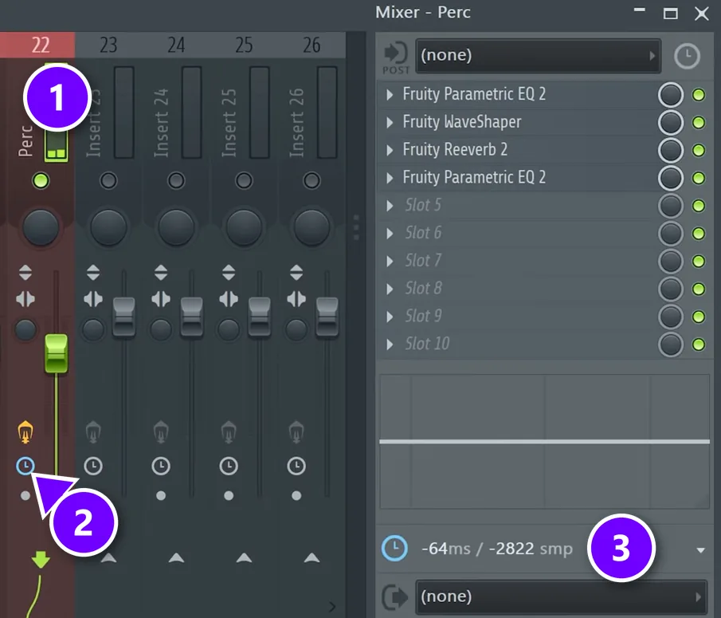Open the audio output (none) dropdown

coord(561,596)
